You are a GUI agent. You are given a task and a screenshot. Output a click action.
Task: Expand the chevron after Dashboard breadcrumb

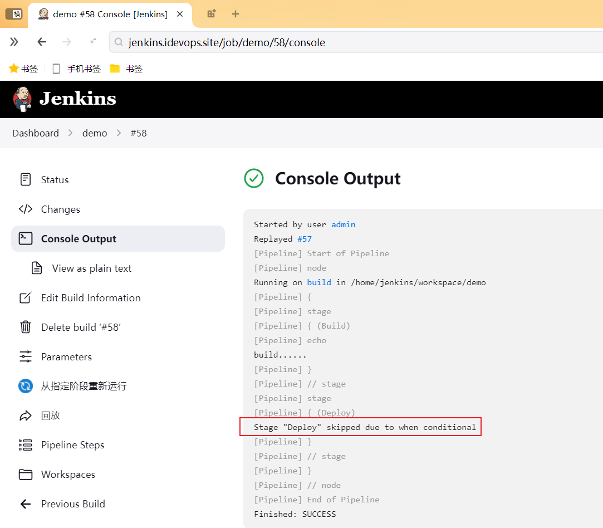pyautogui.click(x=70, y=133)
